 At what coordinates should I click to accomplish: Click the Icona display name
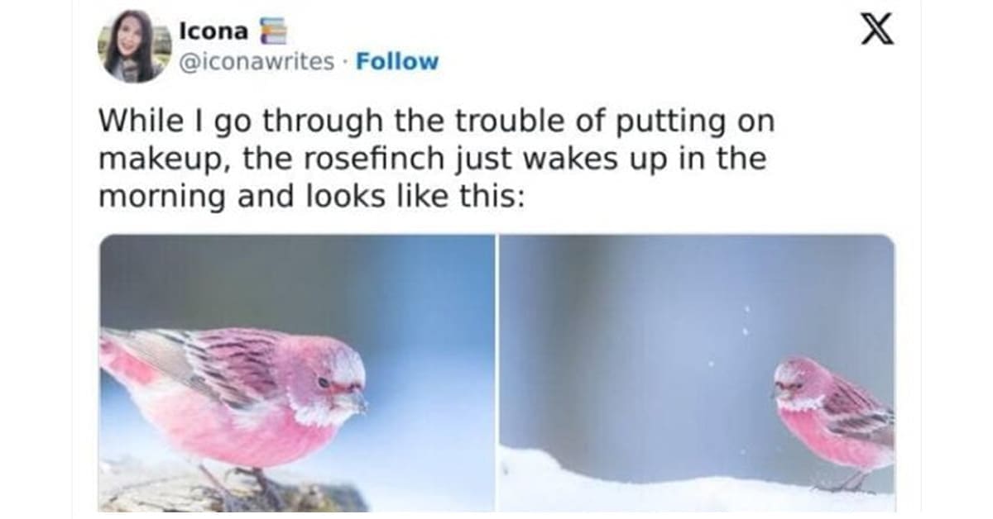pyautogui.click(x=213, y=31)
